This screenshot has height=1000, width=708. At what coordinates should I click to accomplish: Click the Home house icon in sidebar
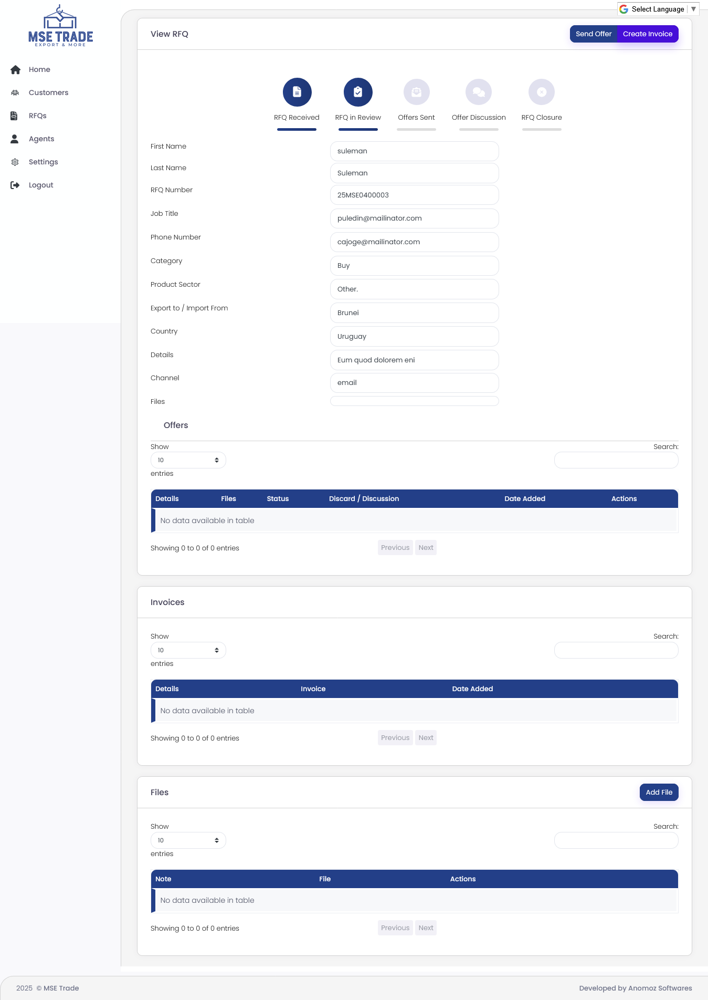[15, 70]
